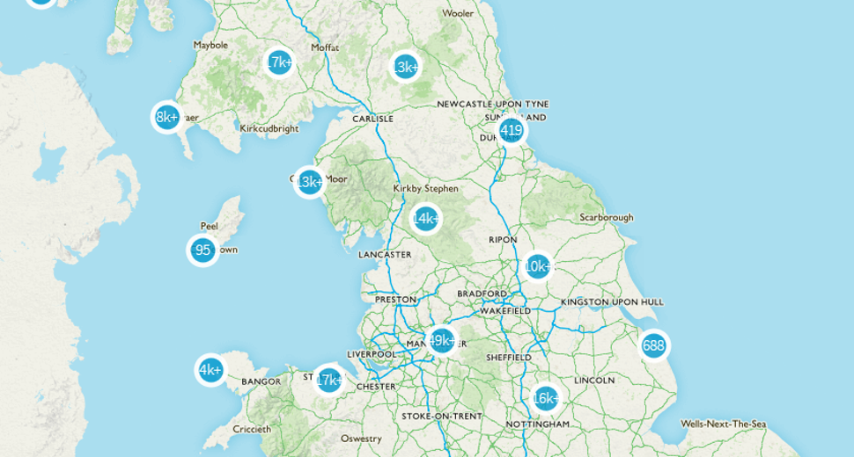Open the 17k+ cluster near Chester
This screenshot has width=854, height=457.
(x=328, y=380)
